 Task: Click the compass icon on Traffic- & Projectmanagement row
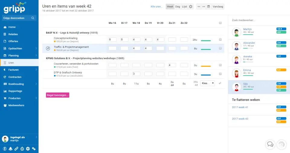point(48,48)
